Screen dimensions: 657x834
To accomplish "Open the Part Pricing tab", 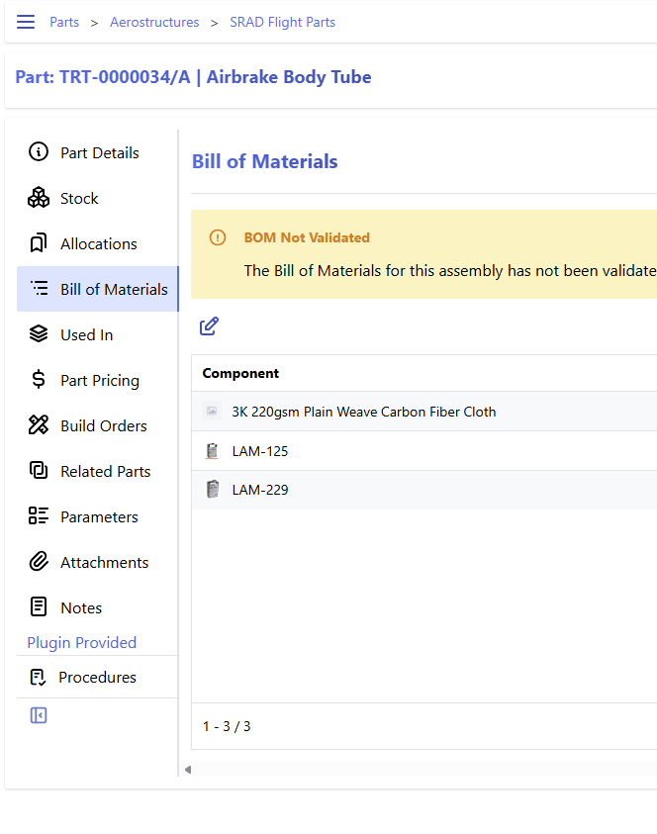I will click(x=97, y=380).
